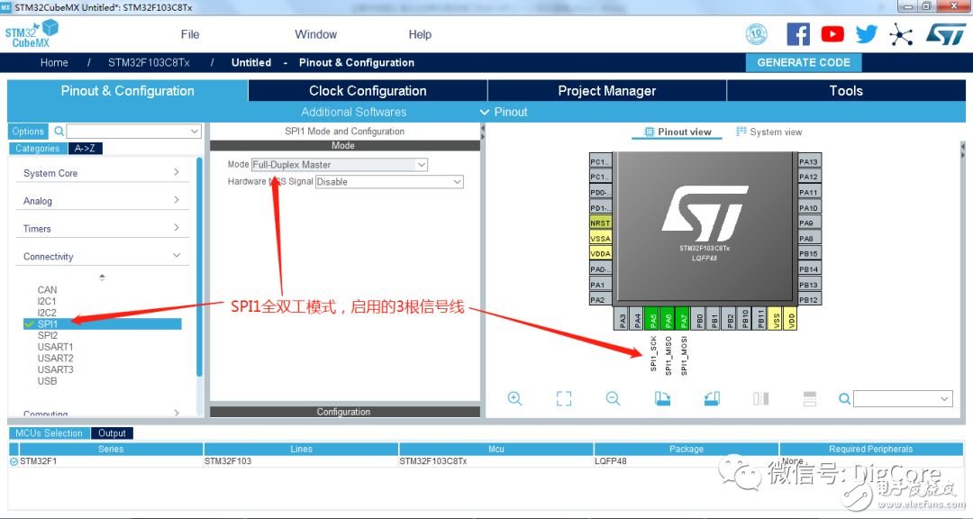Viewport: 973px width, 519px height.
Task: Select the Pinout & Configuration tab
Action: coord(127,91)
